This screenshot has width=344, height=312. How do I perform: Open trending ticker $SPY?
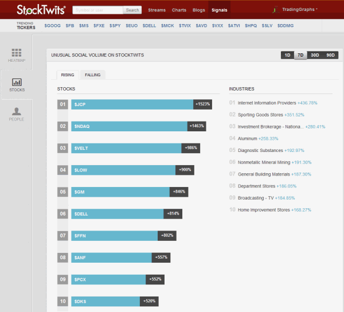point(115,26)
